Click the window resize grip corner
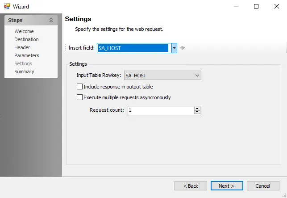This screenshot has width=287, height=198. pyautogui.click(x=285, y=196)
